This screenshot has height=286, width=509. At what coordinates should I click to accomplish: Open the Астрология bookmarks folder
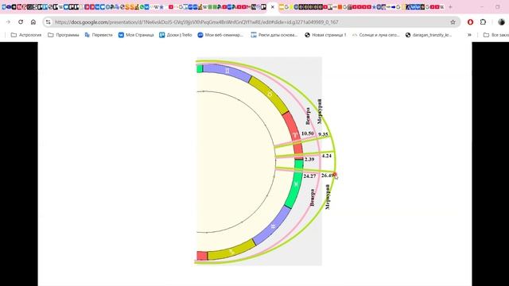click(x=26, y=35)
